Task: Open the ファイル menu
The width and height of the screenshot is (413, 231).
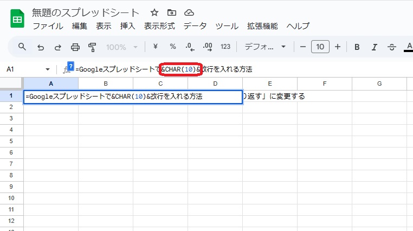Action: (x=48, y=26)
